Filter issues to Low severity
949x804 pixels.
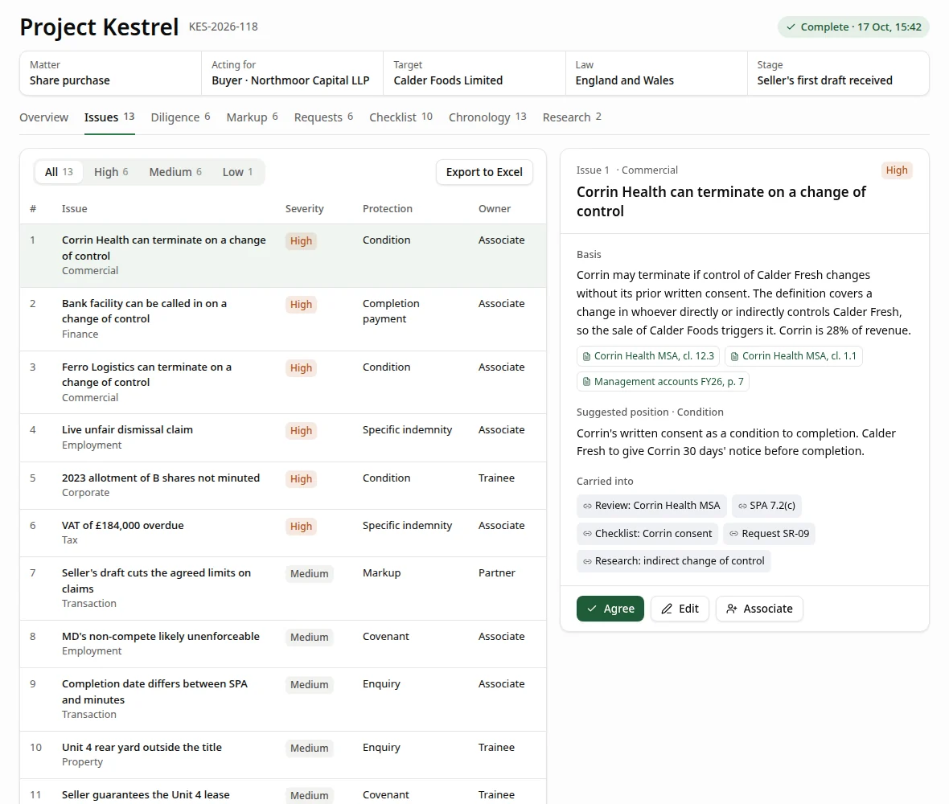[x=237, y=172]
